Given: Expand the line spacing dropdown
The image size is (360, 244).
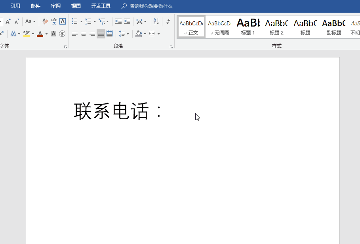Looking at the screenshot, I should tap(128, 34).
